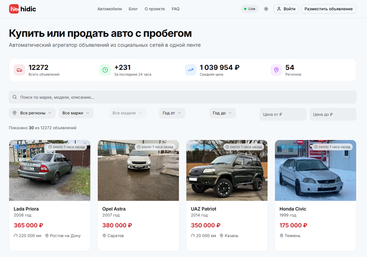
Task: Click the time badge on UAZ Patriot photo
Action: [x=244, y=147]
